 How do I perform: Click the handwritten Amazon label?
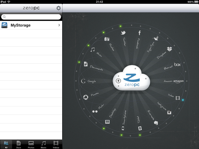[x=168, y=81]
